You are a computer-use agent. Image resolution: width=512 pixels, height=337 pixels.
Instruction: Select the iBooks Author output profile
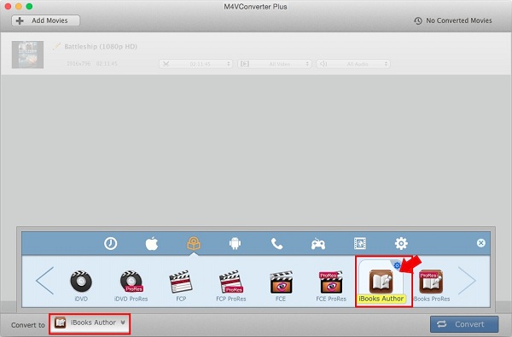pos(381,282)
